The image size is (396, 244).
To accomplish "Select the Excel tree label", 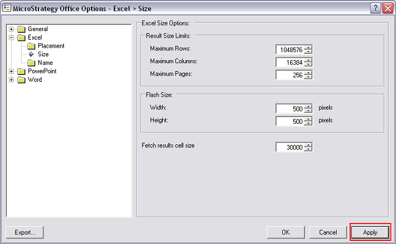I will [x=35, y=37].
